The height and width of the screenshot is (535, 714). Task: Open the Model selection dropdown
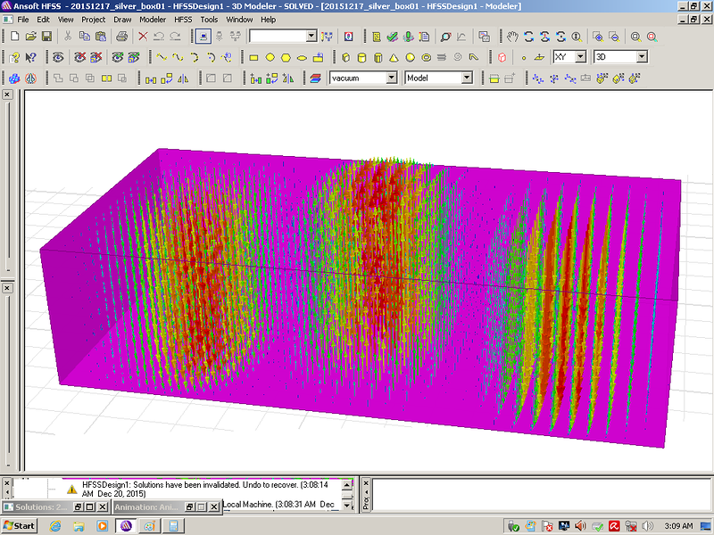pos(466,78)
